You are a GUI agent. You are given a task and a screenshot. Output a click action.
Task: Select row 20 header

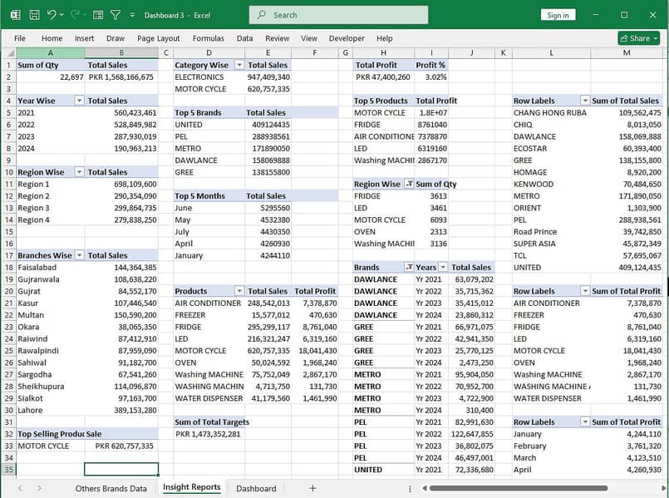point(9,291)
